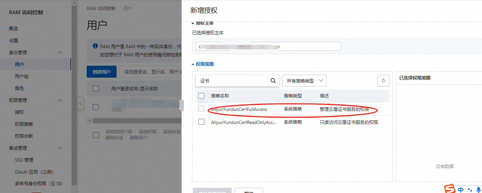Image resolution: width=482 pixels, height=193 pixels.
Task: Check the select-all checkbox in user table header
Action: [96, 88]
